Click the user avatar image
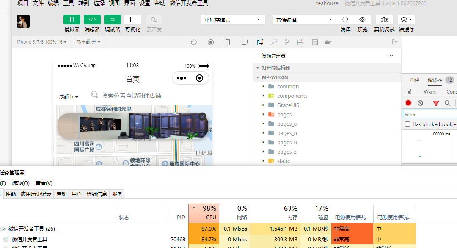The image size is (457, 248). click(23, 21)
